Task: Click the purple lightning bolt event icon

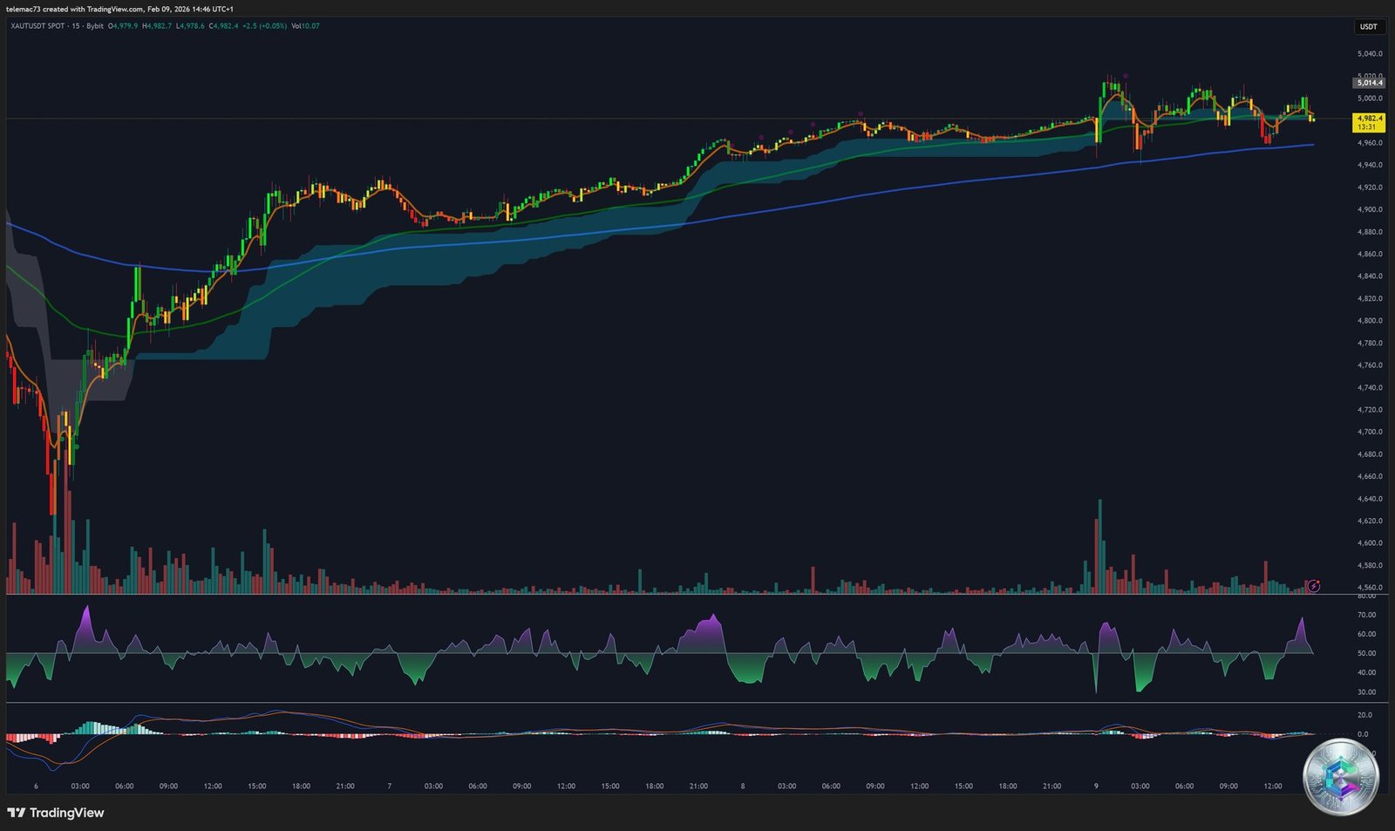Action: [1313, 586]
